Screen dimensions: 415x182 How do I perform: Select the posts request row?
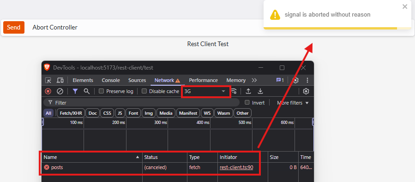pos(178,167)
